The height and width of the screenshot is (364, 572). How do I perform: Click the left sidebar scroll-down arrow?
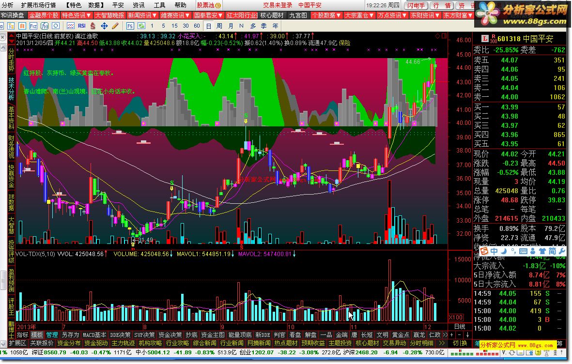[x=3, y=343]
